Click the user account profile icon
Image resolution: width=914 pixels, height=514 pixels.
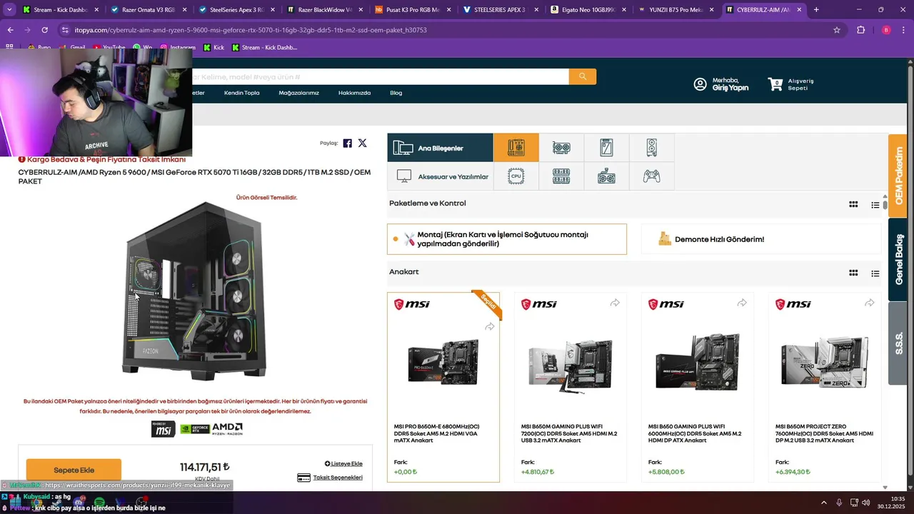[x=700, y=84]
